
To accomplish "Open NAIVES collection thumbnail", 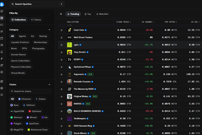I will [70, 104].
